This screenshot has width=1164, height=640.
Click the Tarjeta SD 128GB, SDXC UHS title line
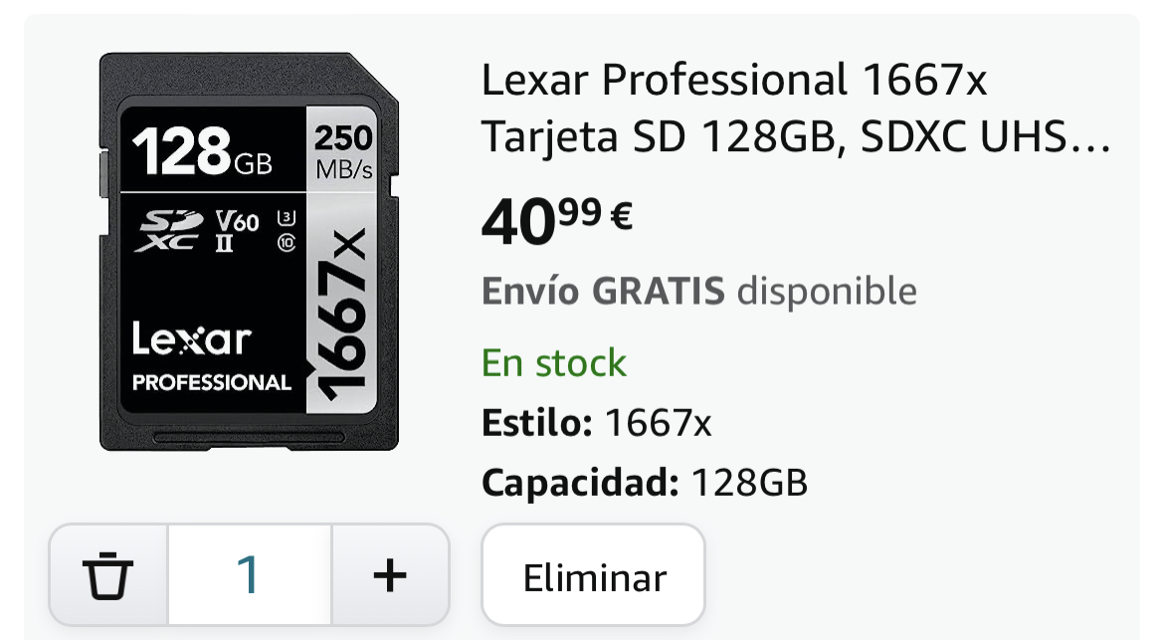[x=796, y=136]
